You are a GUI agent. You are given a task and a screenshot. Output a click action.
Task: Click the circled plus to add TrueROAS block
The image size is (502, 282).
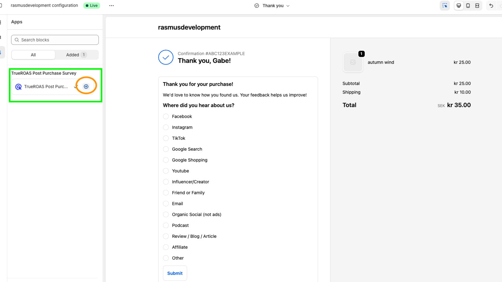point(86,86)
